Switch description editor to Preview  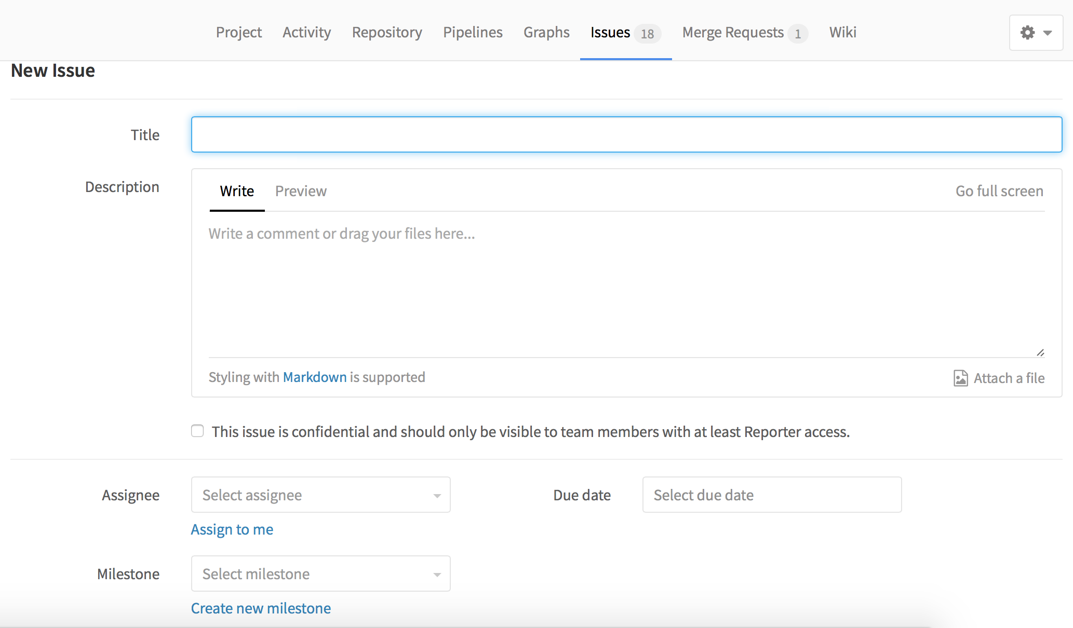pyautogui.click(x=301, y=191)
